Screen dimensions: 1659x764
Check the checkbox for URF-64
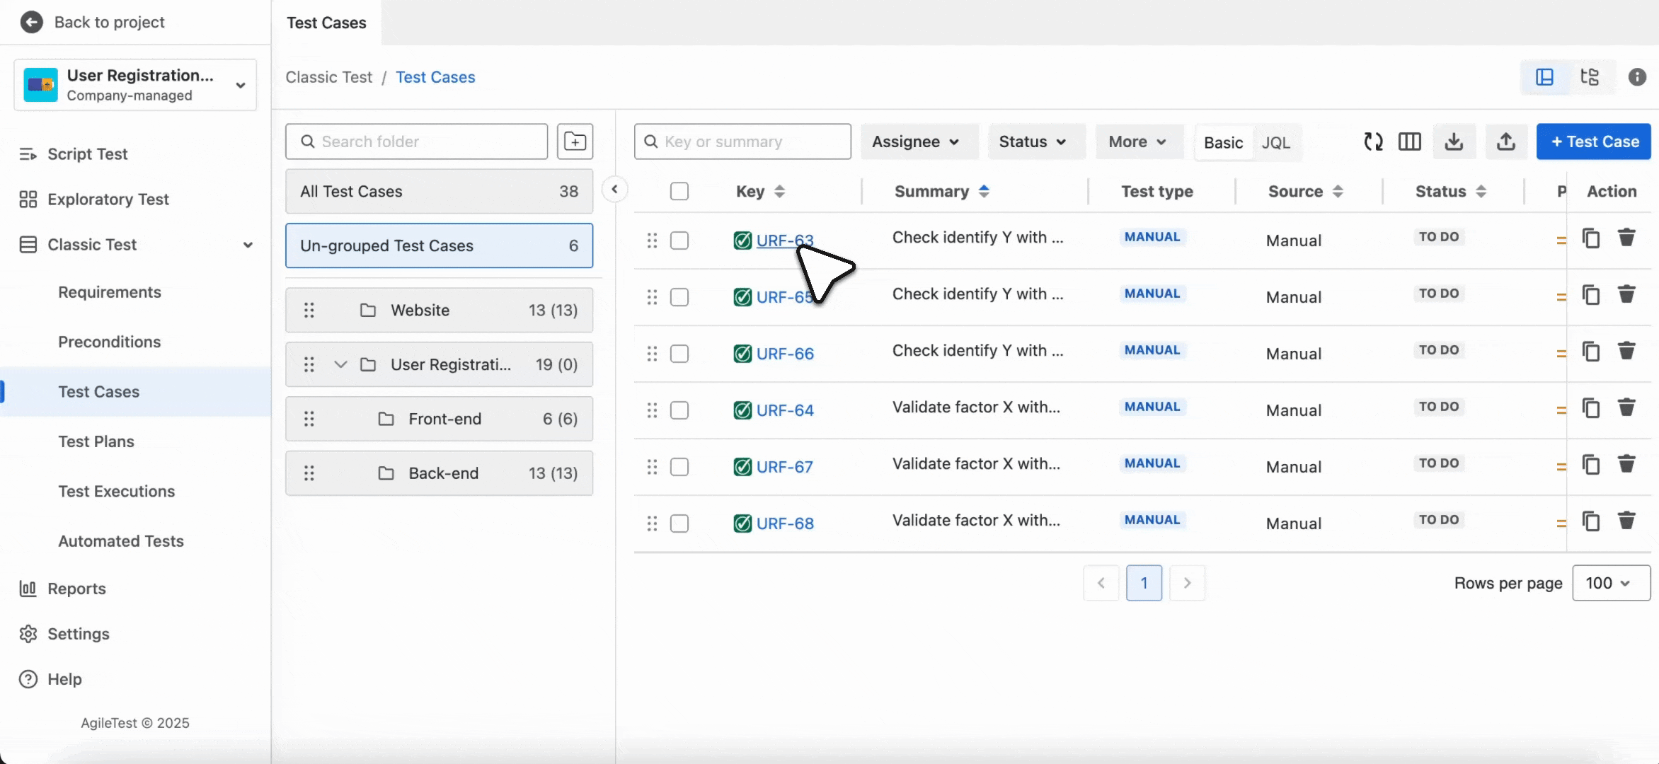point(679,410)
